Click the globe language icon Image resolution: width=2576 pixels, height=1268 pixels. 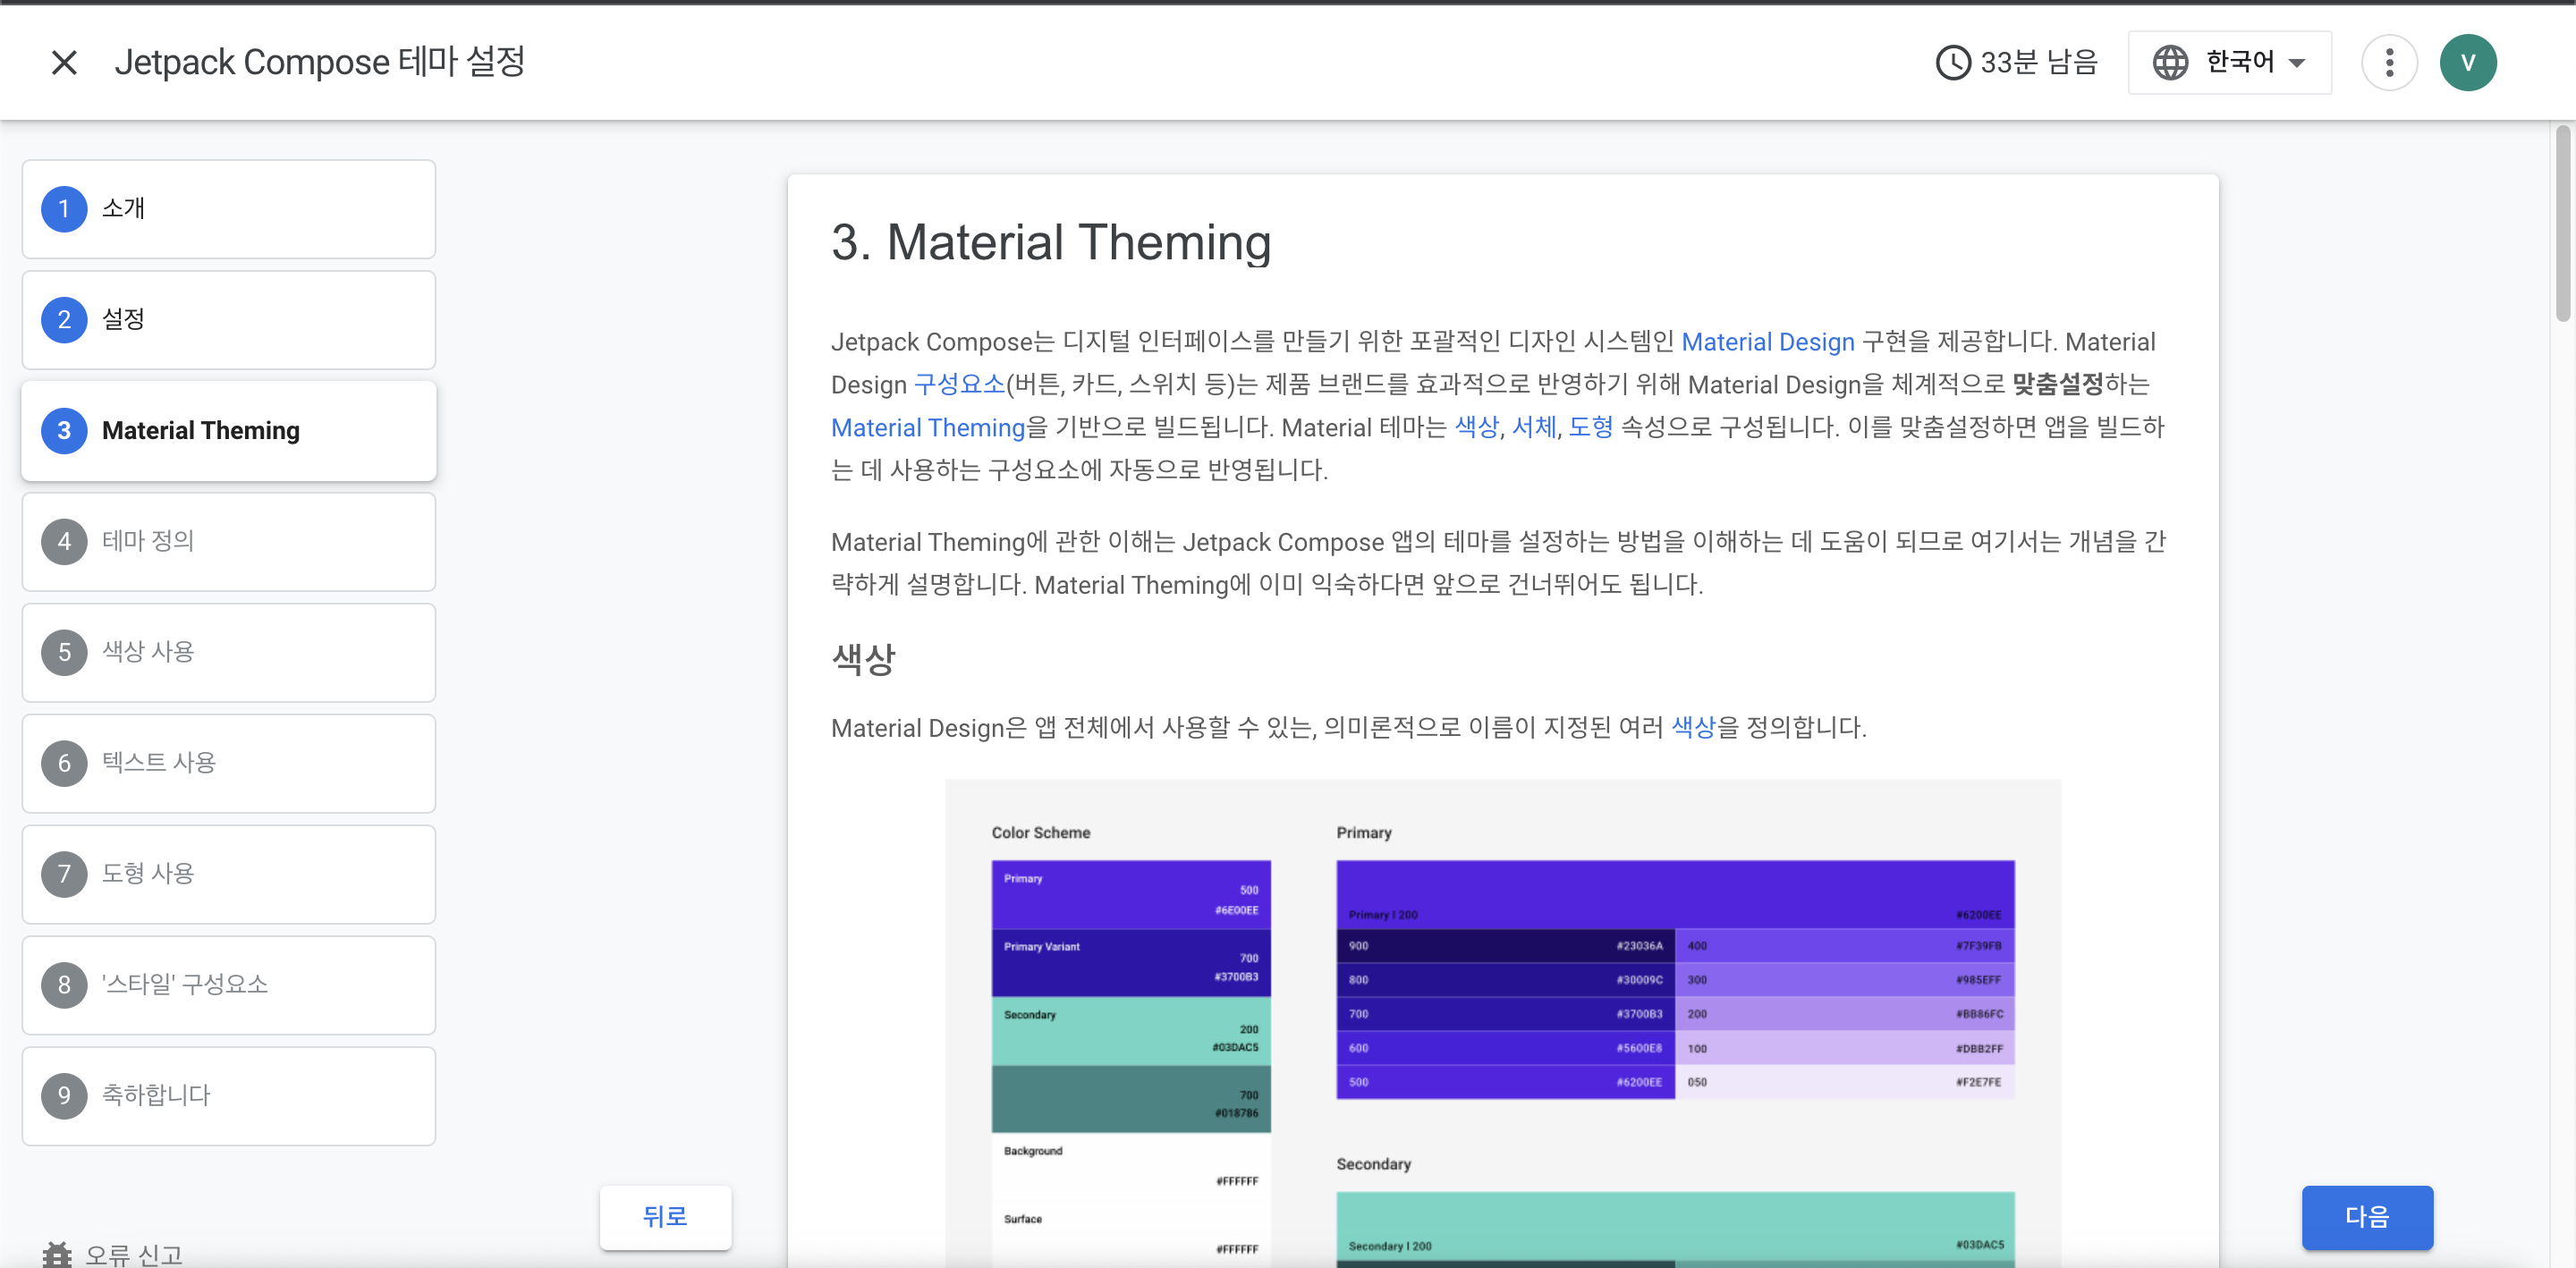pos(2169,63)
